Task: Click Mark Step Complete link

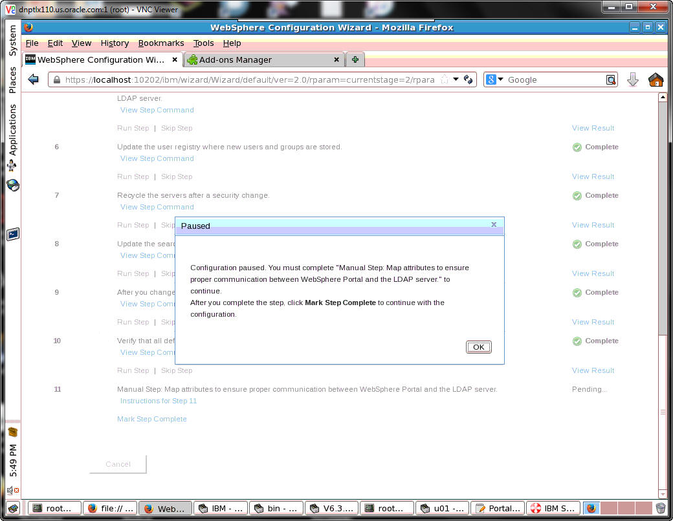Action: (152, 418)
